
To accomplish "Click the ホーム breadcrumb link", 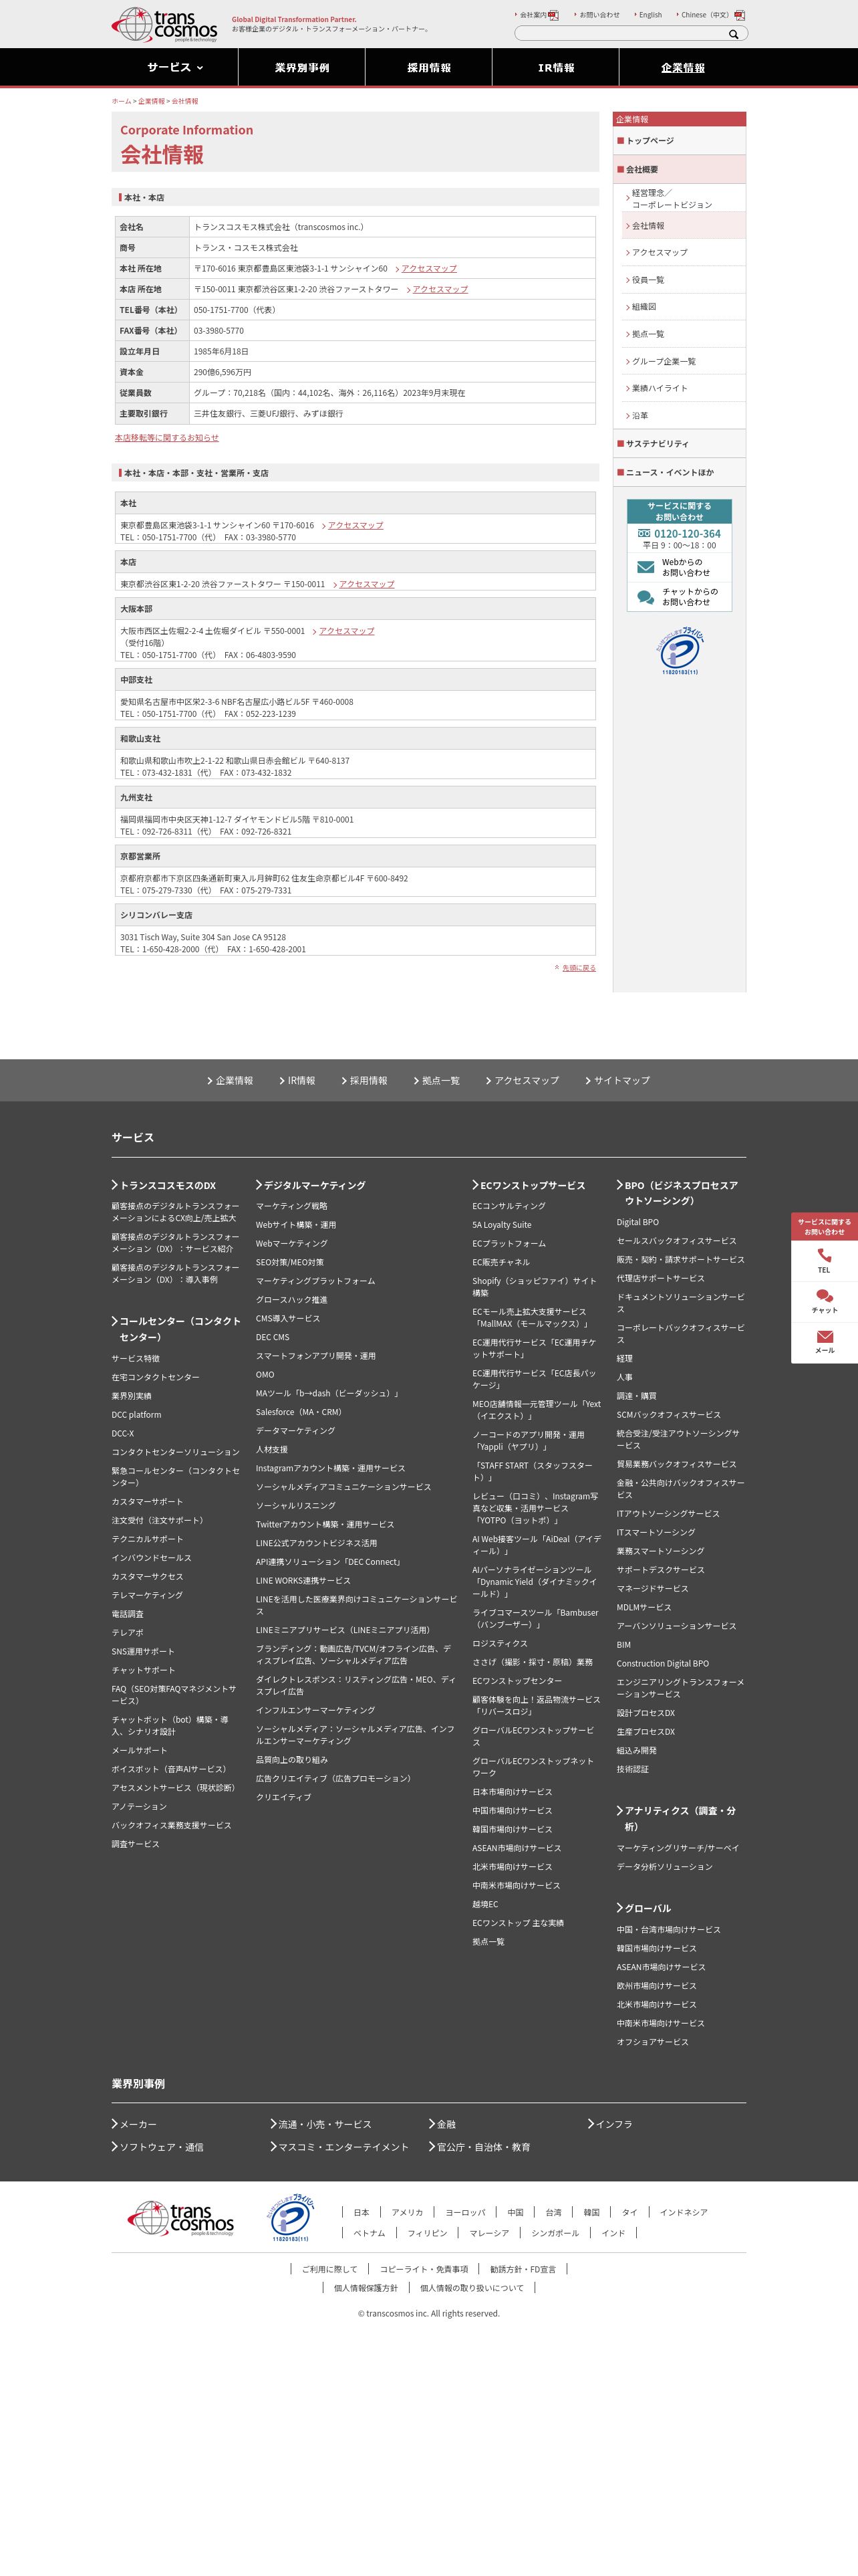I will tap(121, 101).
